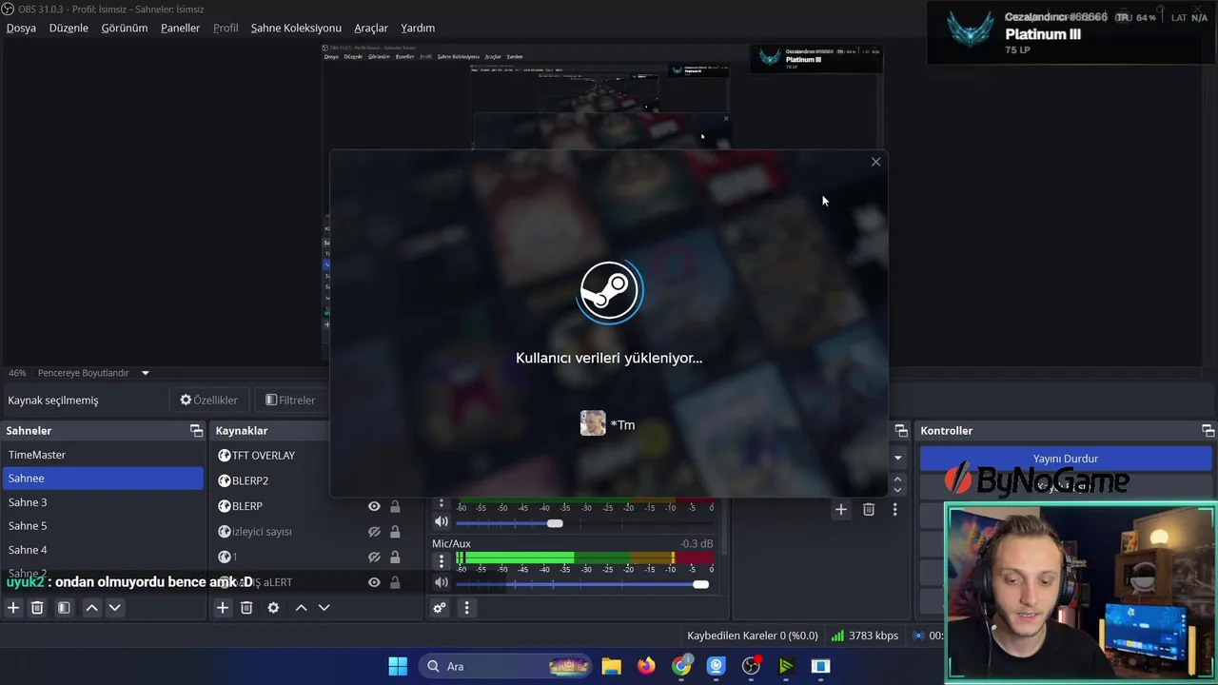1218x685 pixels.
Task: Add a scene transition with the plus icon
Action: [840, 510]
